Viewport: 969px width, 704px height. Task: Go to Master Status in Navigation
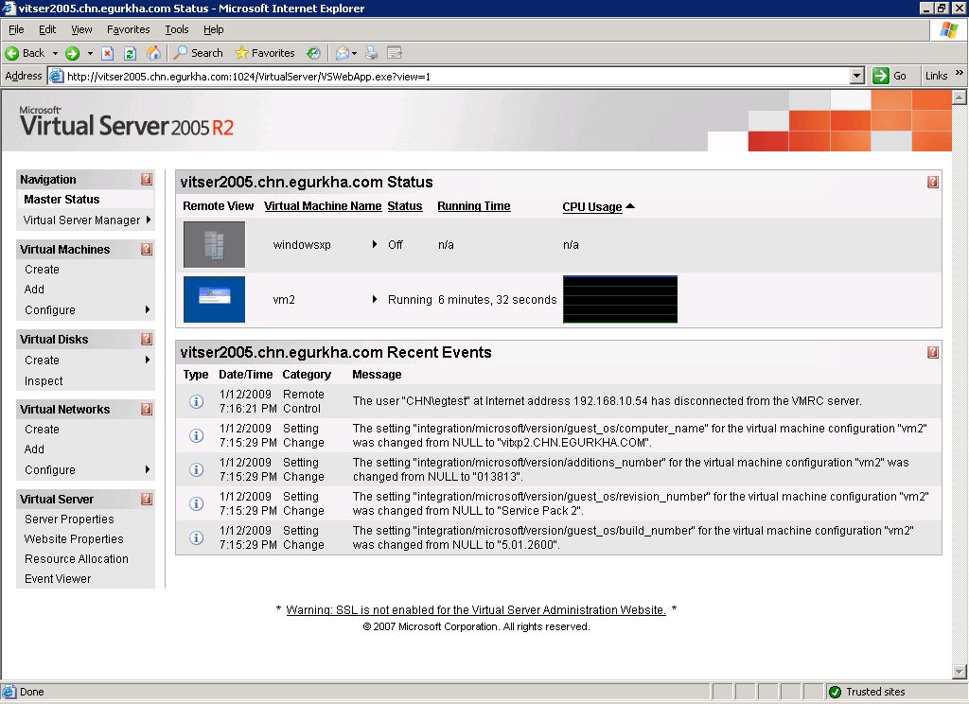tap(62, 199)
